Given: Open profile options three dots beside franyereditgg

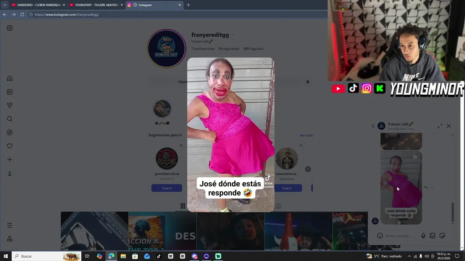Looking at the screenshot, I should 233,35.
